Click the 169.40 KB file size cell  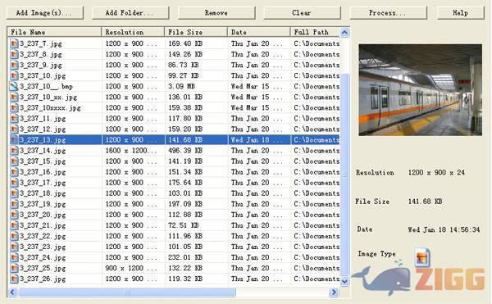pyautogui.click(x=185, y=43)
